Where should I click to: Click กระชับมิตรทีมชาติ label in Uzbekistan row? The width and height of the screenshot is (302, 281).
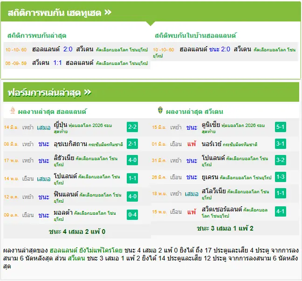pos(105,144)
